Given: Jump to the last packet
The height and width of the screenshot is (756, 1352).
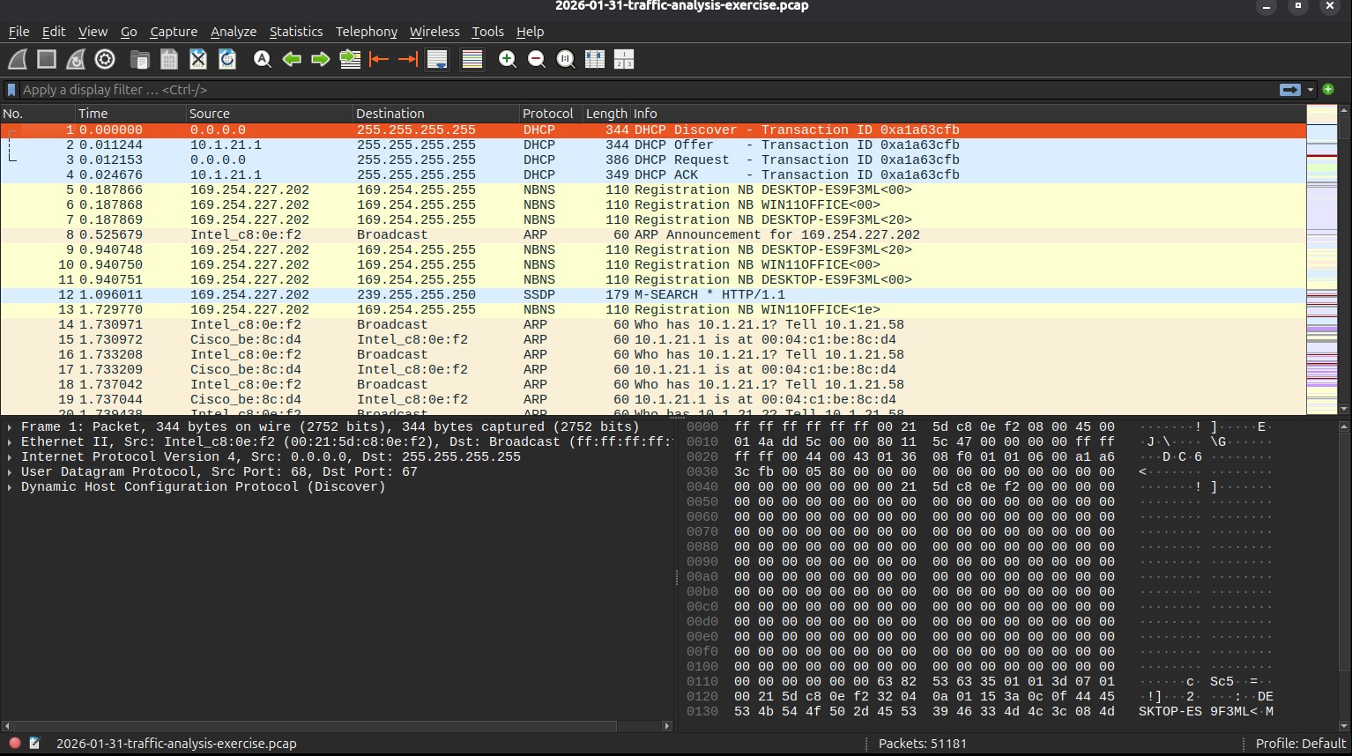Looking at the screenshot, I should click(408, 59).
